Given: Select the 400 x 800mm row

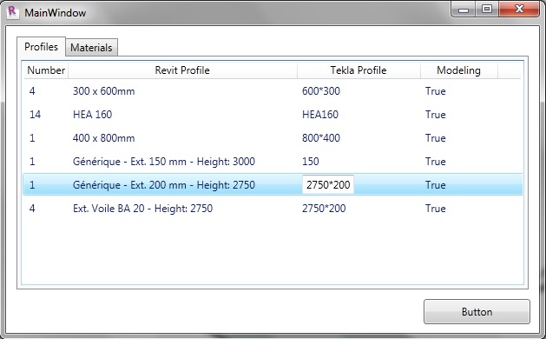Looking at the screenshot, I should pyautogui.click(x=273, y=137).
